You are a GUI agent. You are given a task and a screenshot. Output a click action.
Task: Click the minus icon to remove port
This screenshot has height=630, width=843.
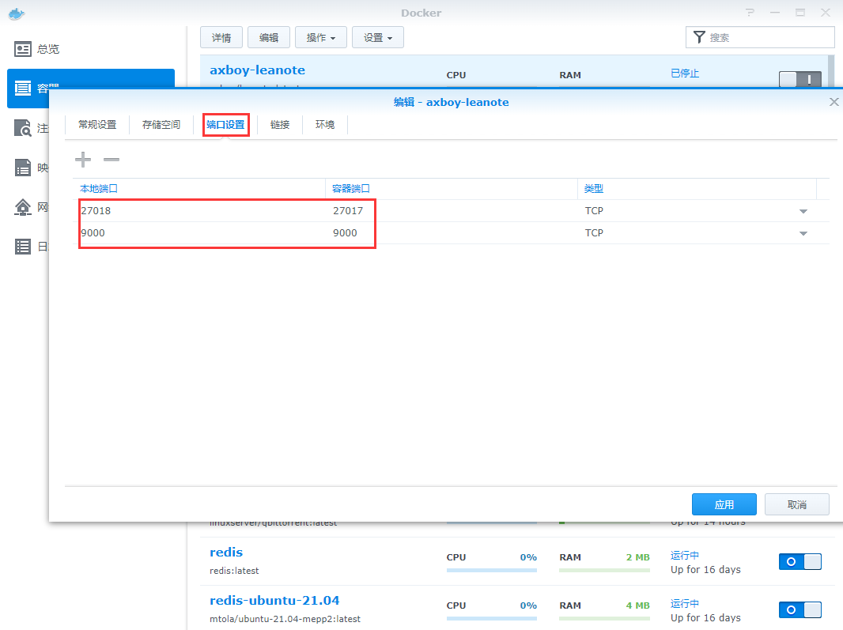pyautogui.click(x=112, y=160)
